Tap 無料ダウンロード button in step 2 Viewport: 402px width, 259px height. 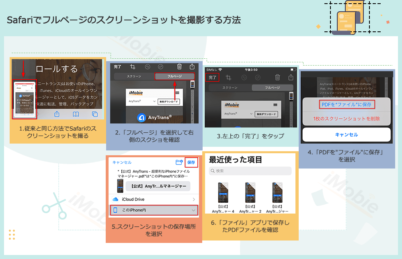click(x=169, y=101)
